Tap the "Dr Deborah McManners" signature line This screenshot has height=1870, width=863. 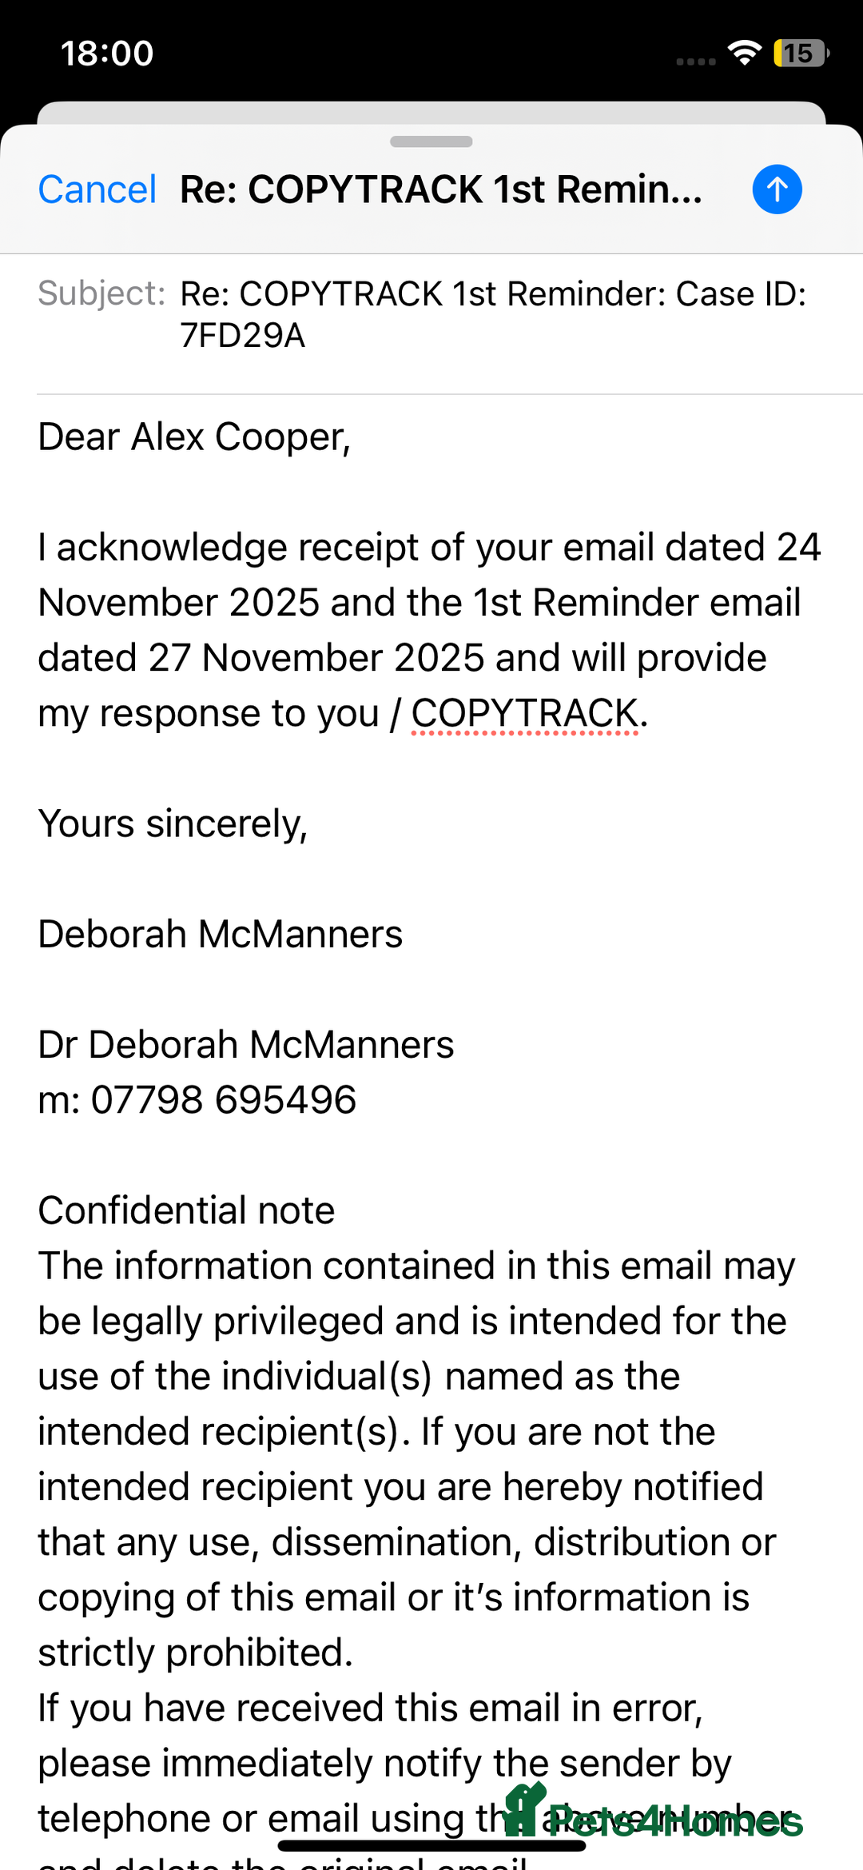coord(246,1045)
